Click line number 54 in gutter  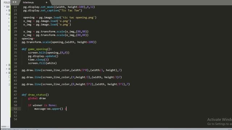[x=15, y=120]
